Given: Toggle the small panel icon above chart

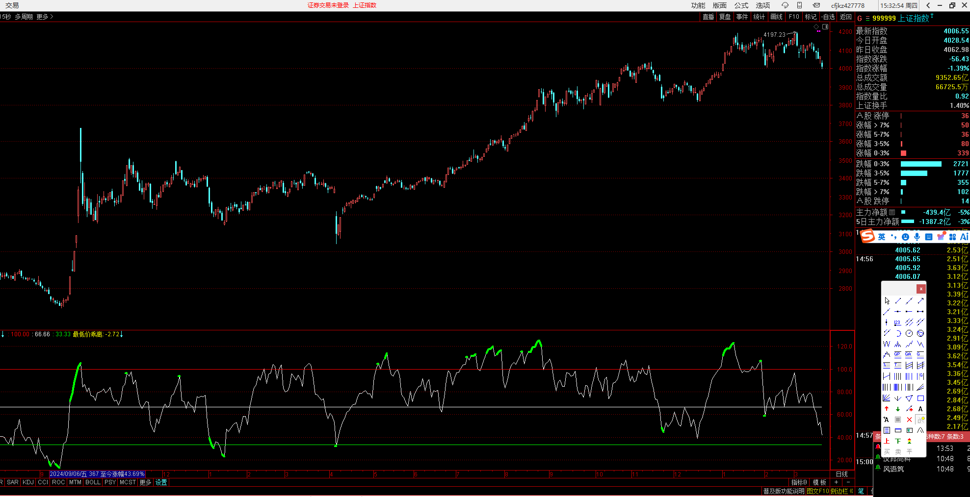Looking at the screenshot, I should [x=825, y=26].
